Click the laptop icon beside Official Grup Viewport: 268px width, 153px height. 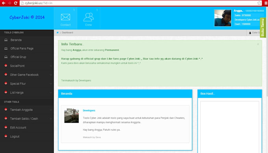tap(6, 57)
